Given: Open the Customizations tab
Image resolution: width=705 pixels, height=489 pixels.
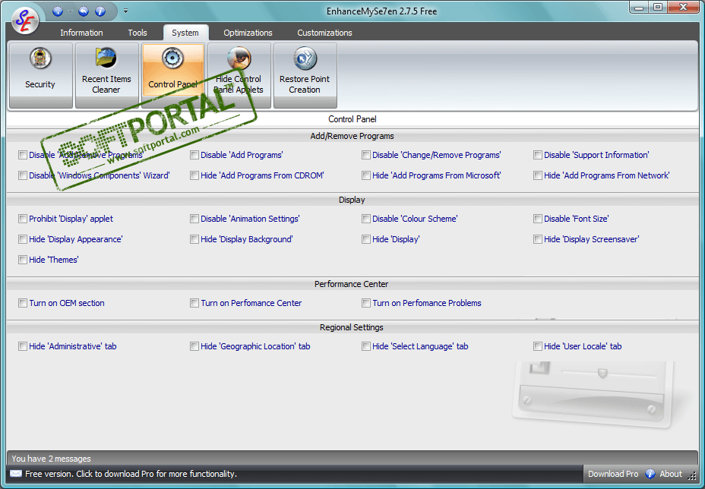Looking at the screenshot, I should pos(324,33).
